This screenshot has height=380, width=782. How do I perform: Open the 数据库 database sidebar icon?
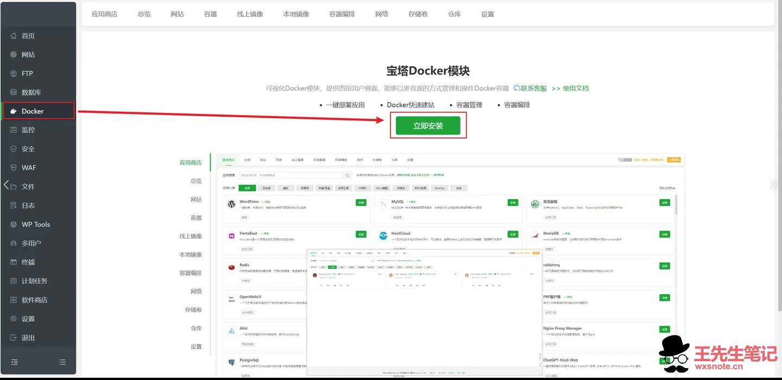(14, 92)
